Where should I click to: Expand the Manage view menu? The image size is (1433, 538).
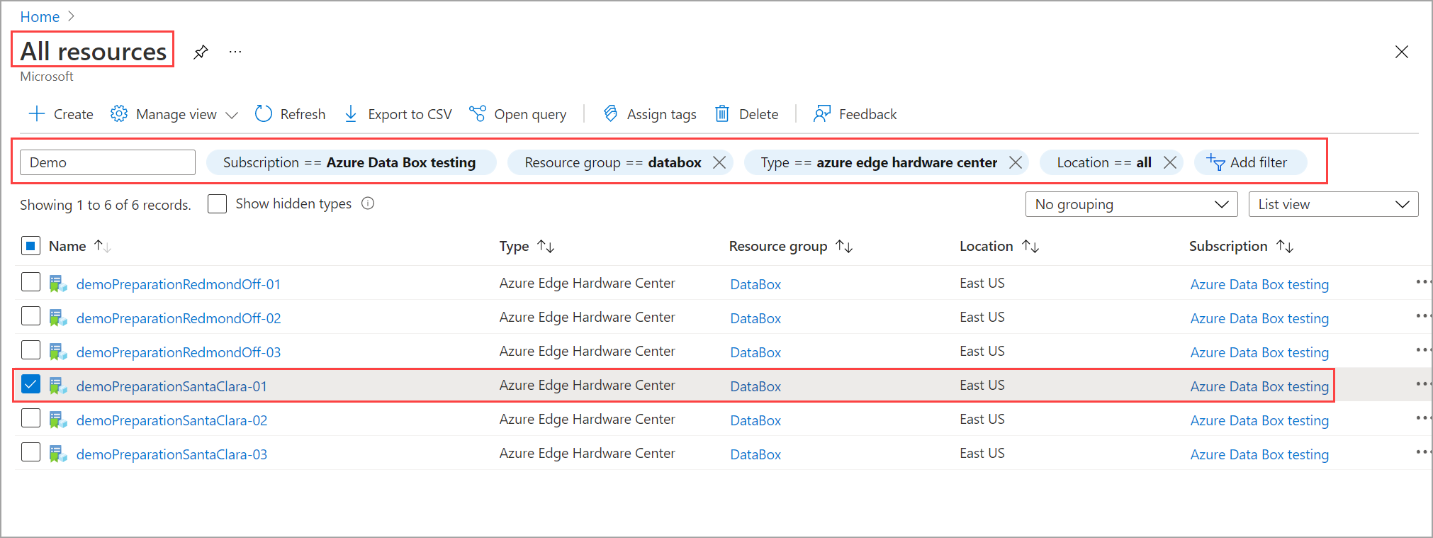174,114
